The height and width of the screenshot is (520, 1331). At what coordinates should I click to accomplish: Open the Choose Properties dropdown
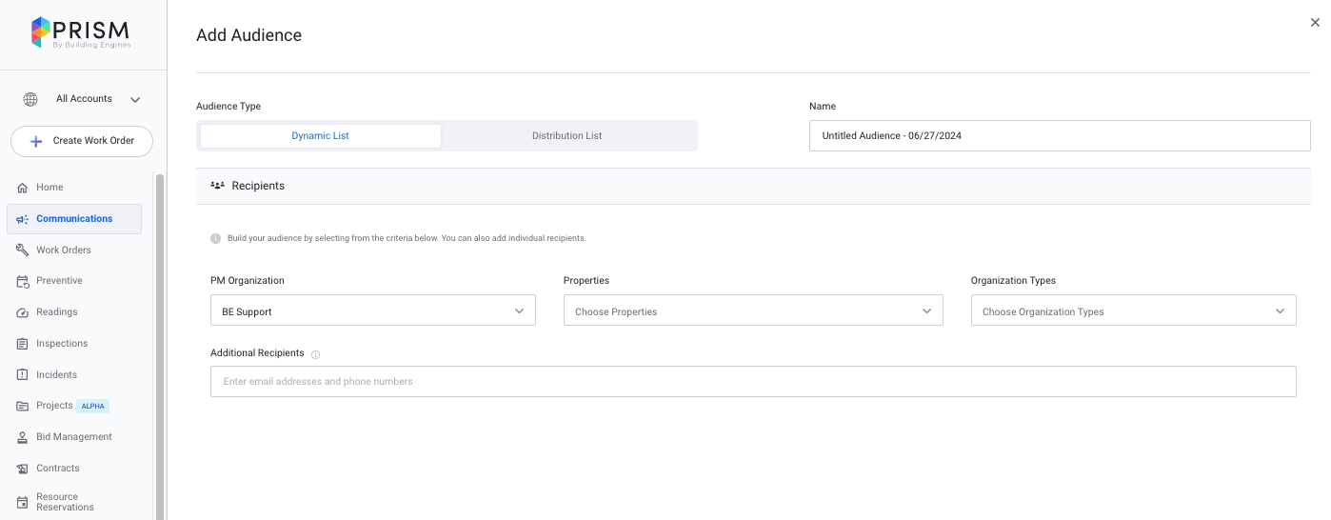[x=752, y=311]
